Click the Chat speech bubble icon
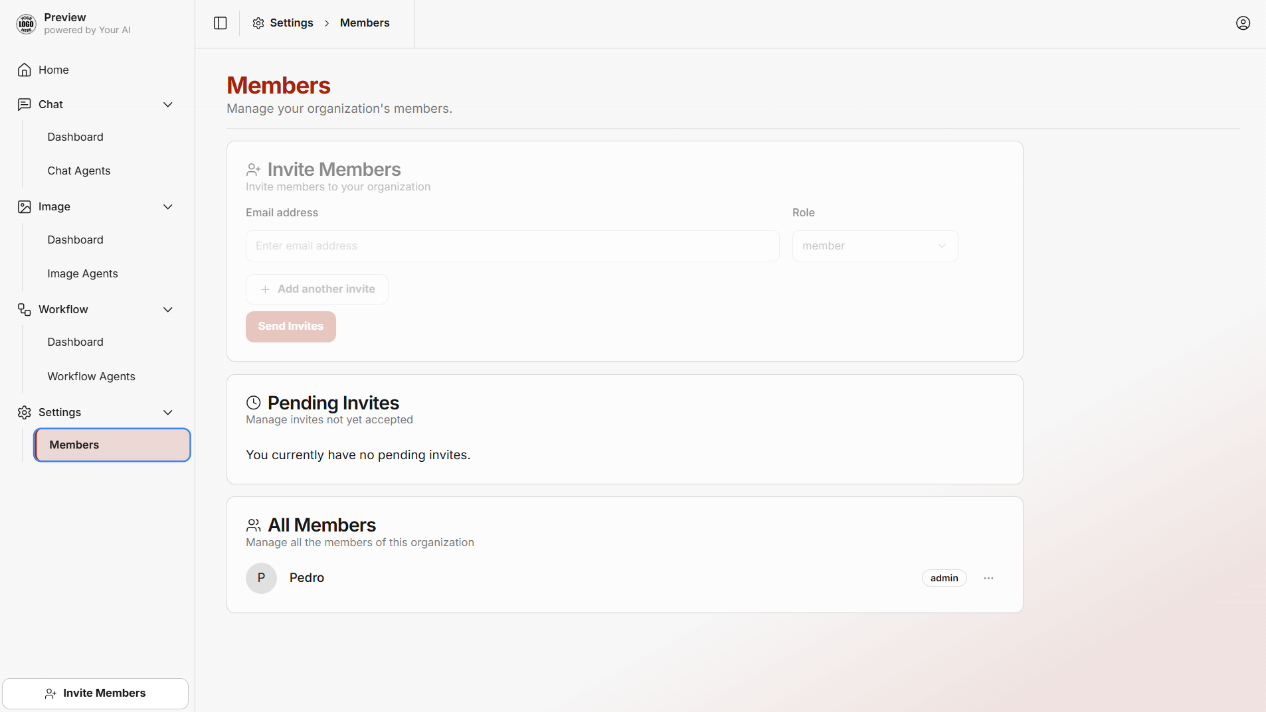1266x712 pixels. (x=25, y=104)
